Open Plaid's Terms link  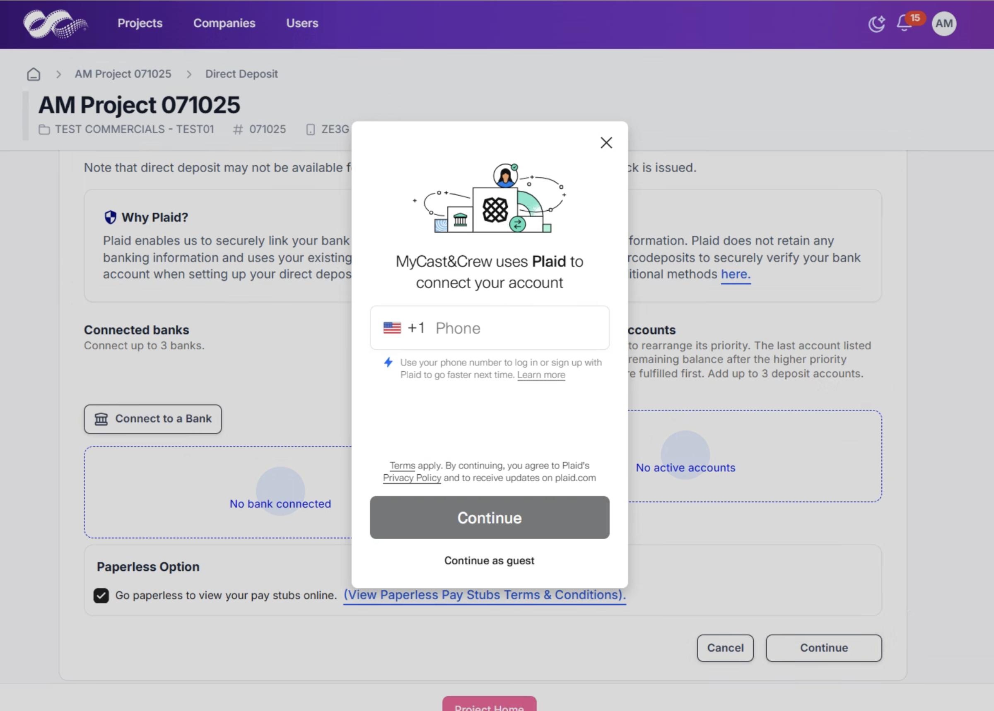(402, 466)
